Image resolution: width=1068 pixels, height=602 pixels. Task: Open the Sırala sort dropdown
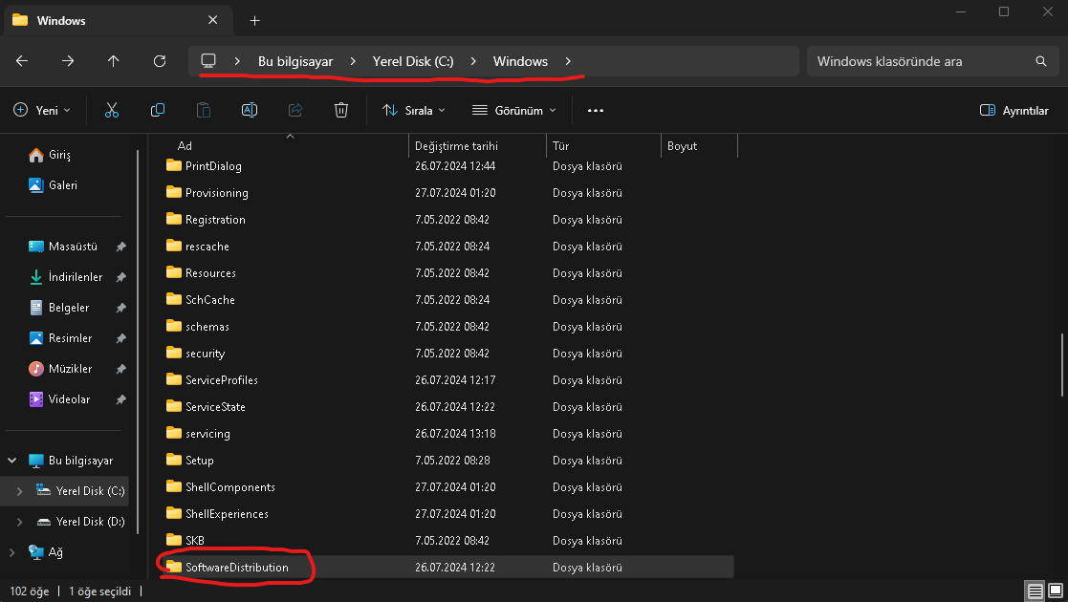414,110
